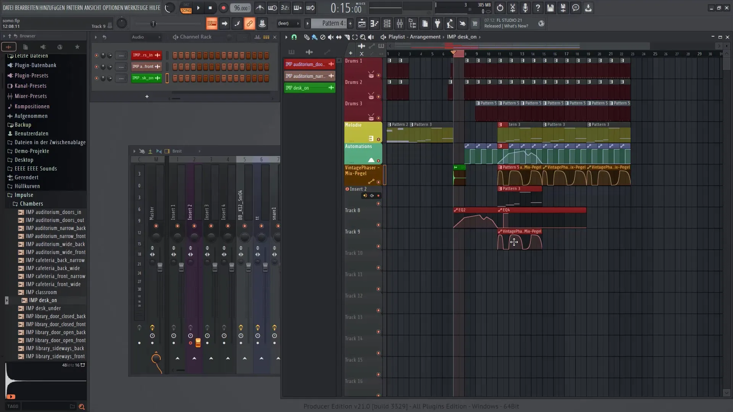Select the Slice tool in Playlist
The width and height of the screenshot is (733, 412).
point(347,37)
